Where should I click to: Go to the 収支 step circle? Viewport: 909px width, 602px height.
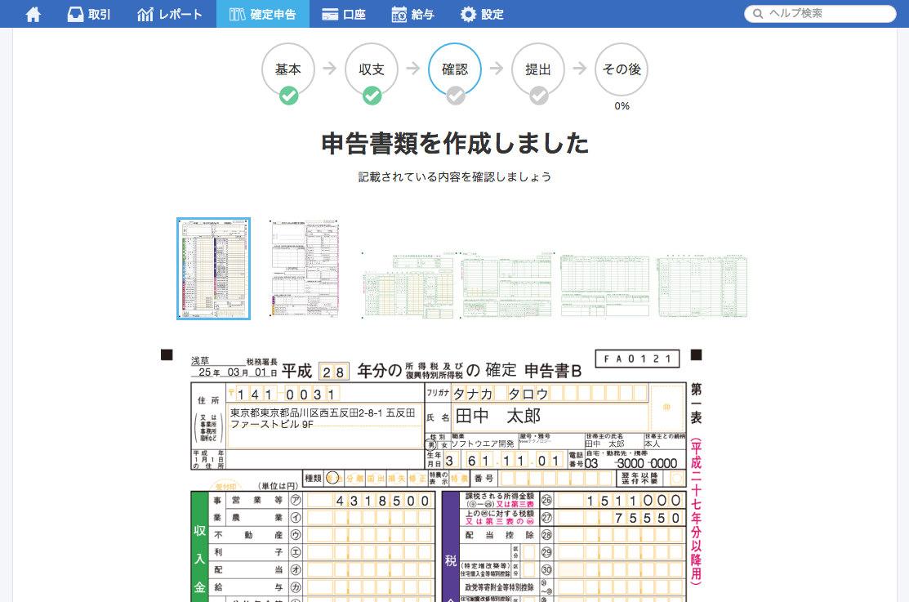(x=372, y=69)
